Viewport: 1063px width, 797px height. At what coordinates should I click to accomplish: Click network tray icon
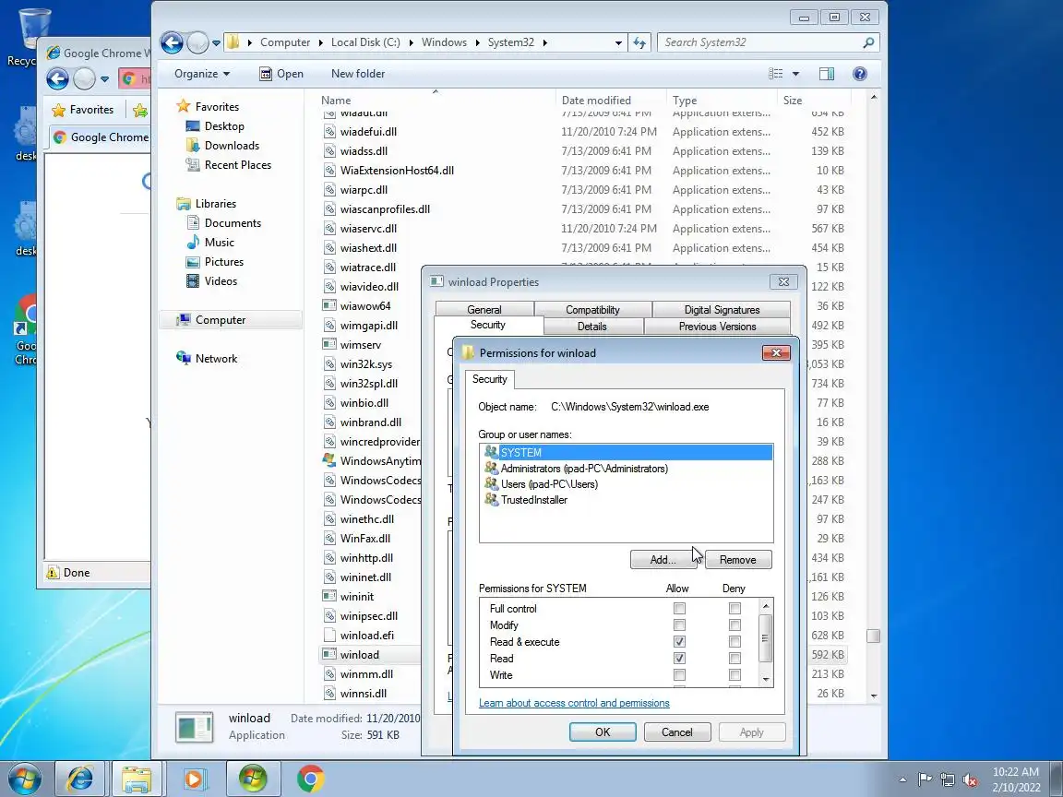948,780
